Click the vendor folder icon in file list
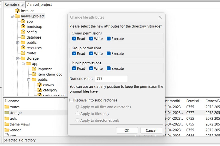The width and height of the screenshot is (220, 146). point(6,130)
